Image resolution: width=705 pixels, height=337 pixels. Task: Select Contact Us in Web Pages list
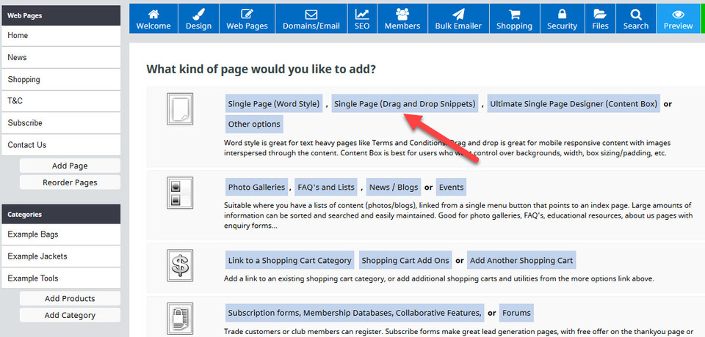point(60,145)
